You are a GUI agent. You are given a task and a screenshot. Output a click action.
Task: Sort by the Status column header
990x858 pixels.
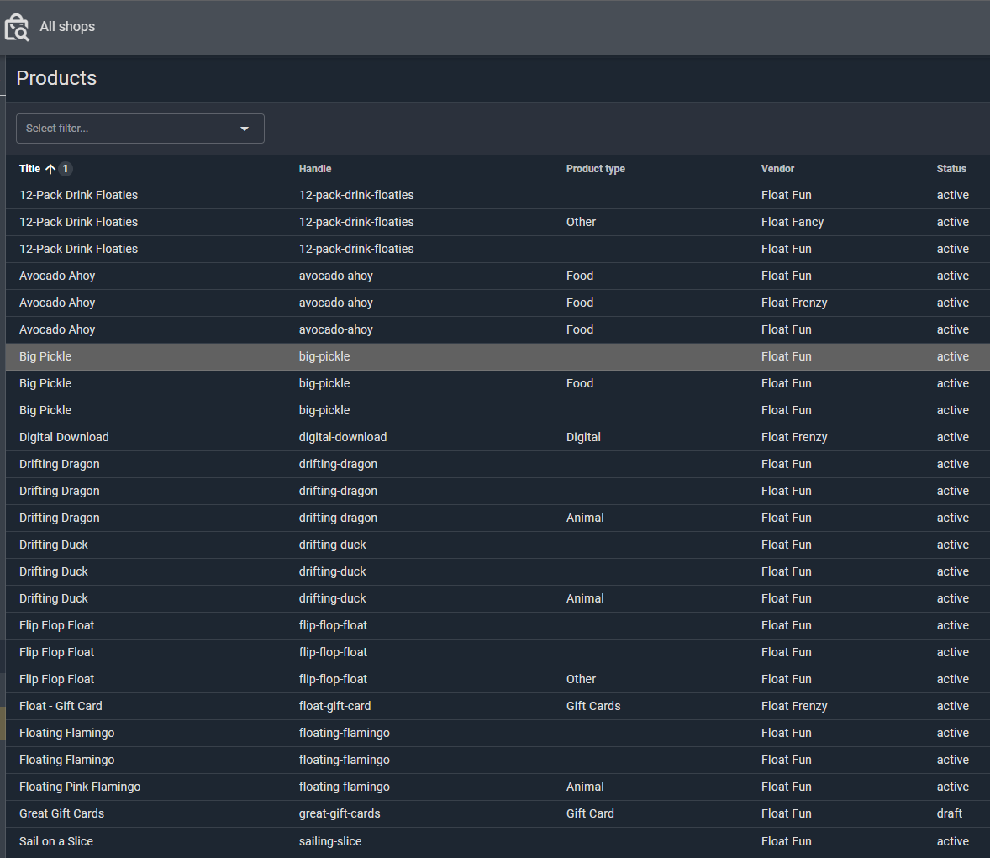[951, 169]
